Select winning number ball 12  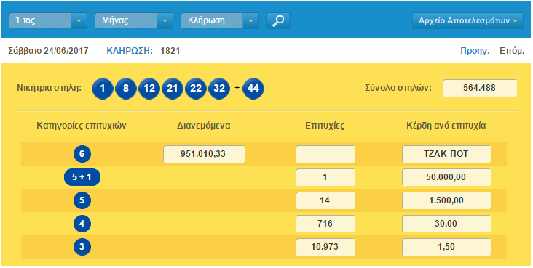coord(149,88)
